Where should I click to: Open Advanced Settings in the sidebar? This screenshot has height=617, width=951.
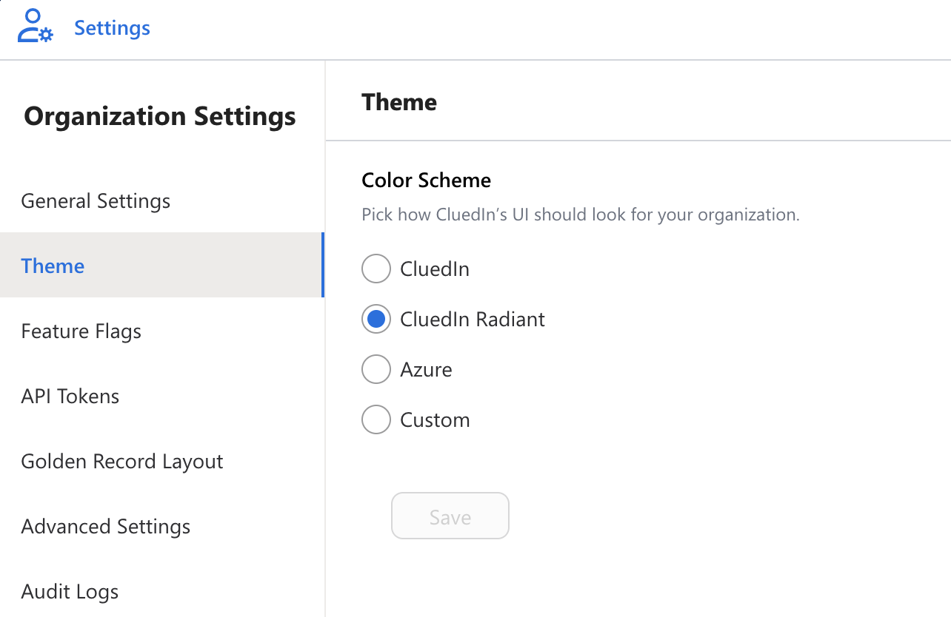coord(106,527)
